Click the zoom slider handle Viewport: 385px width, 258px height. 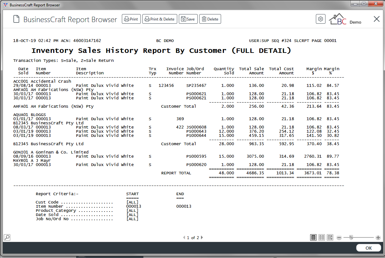pyautogui.click(x=351, y=237)
